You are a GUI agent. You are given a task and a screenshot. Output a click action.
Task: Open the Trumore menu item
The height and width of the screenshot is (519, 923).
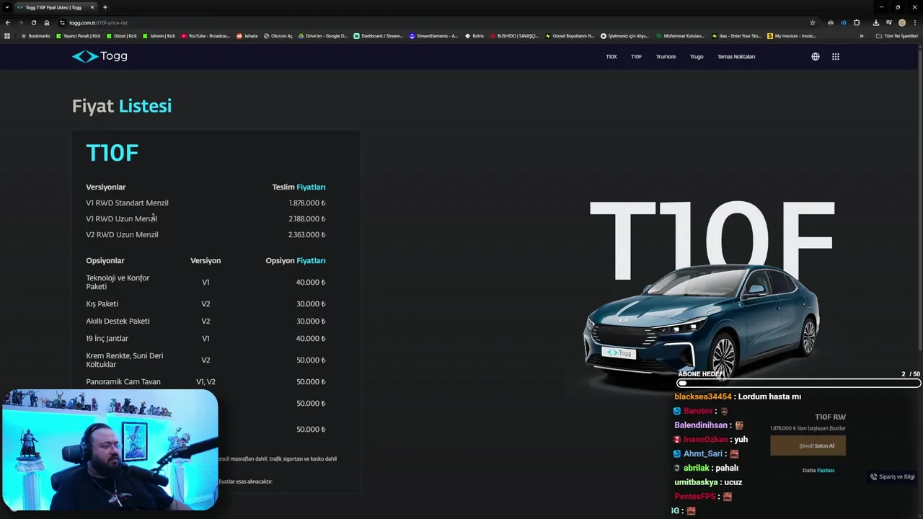click(666, 56)
